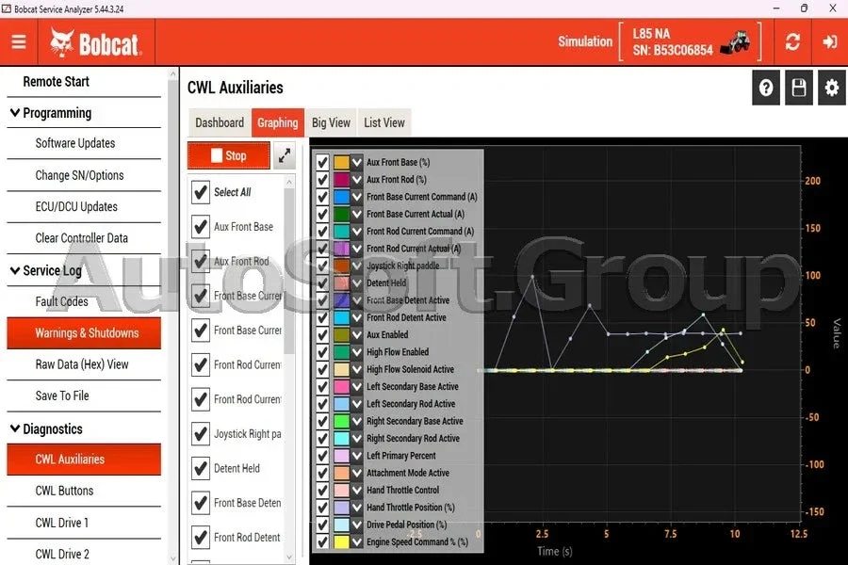
Task: Switch to the Big View tab
Action: (331, 122)
